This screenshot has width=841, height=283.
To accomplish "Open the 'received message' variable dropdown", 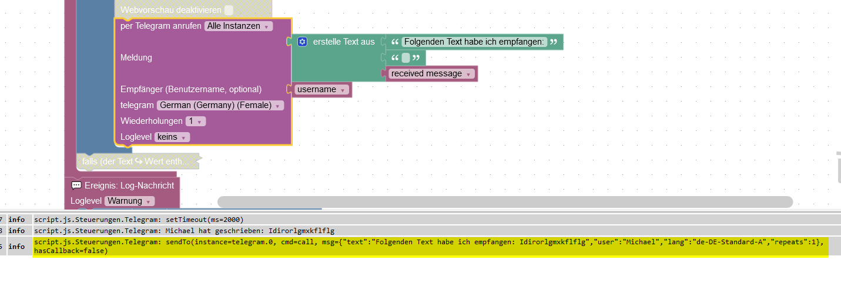I will coord(432,73).
